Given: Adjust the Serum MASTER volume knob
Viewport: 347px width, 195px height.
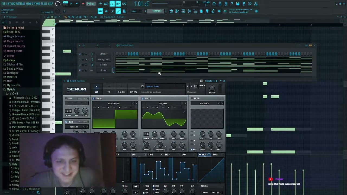Looking at the screenshot, I should 212,88.
